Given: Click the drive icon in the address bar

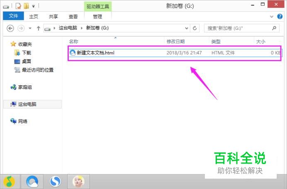Looking at the screenshot, I should pyautogui.click(x=47, y=29).
